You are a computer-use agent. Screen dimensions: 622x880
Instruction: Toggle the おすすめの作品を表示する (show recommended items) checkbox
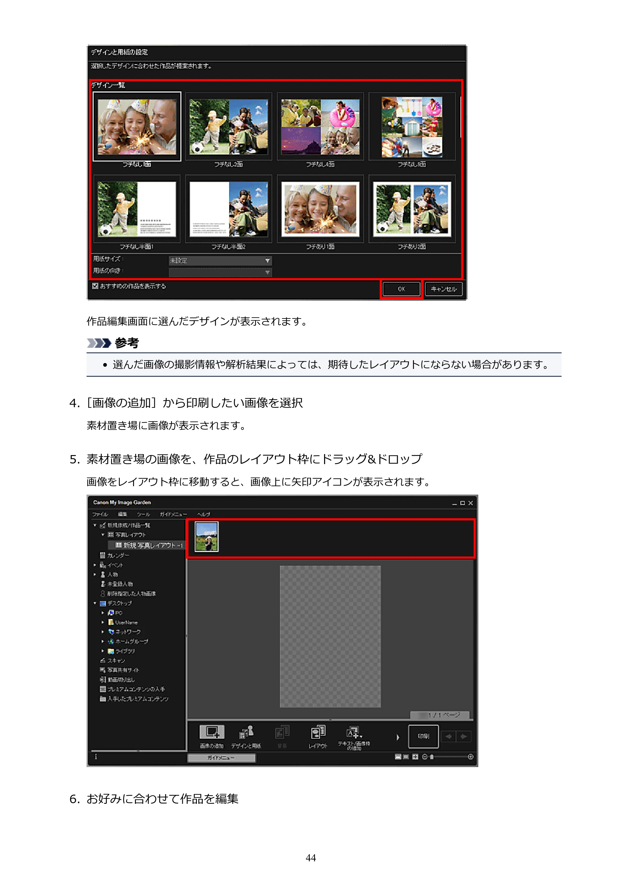tap(95, 286)
